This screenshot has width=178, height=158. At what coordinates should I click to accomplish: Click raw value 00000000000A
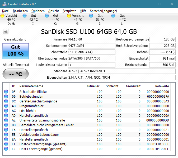pyautogui.click(x=158, y=116)
